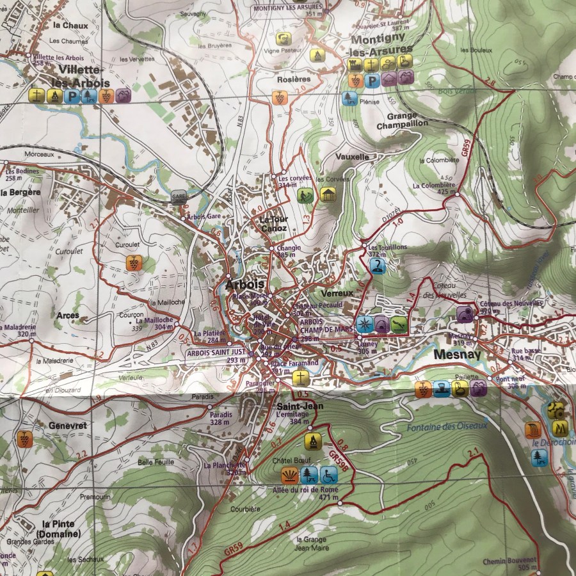
Task: Click the blue parking icon under Villette-les-Arbois
Action: (72, 97)
